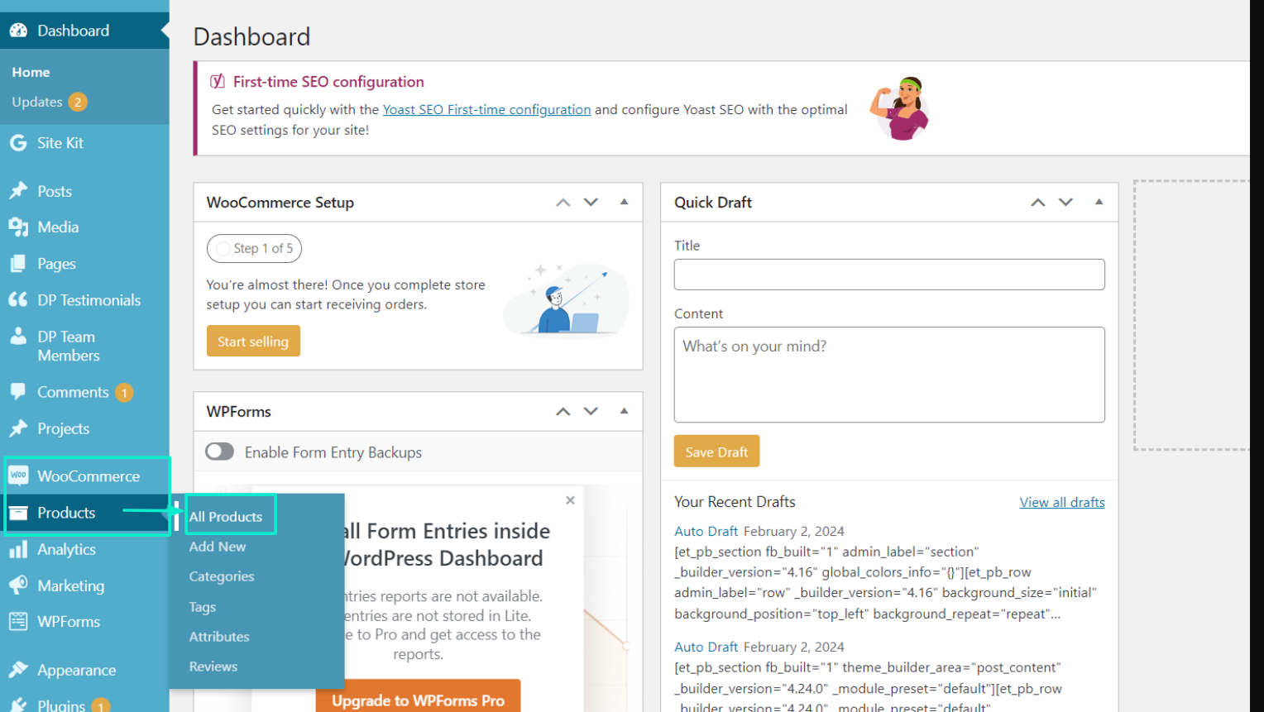
Task: Select Home under Dashboard menu
Action: tap(31, 72)
